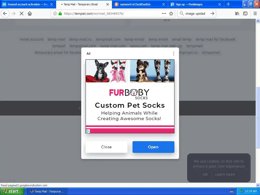Screen dimensions: 260x195
Task: Show site information icon in address bar
Action: 55,13
